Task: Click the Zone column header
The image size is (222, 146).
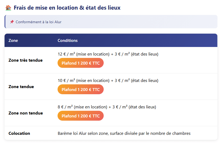Action: (x=13, y=41)
